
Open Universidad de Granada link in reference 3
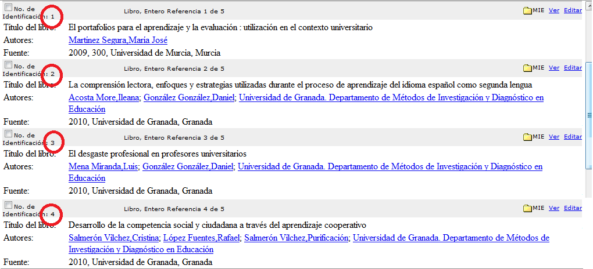pyautogui.click(x=390, y=166)
